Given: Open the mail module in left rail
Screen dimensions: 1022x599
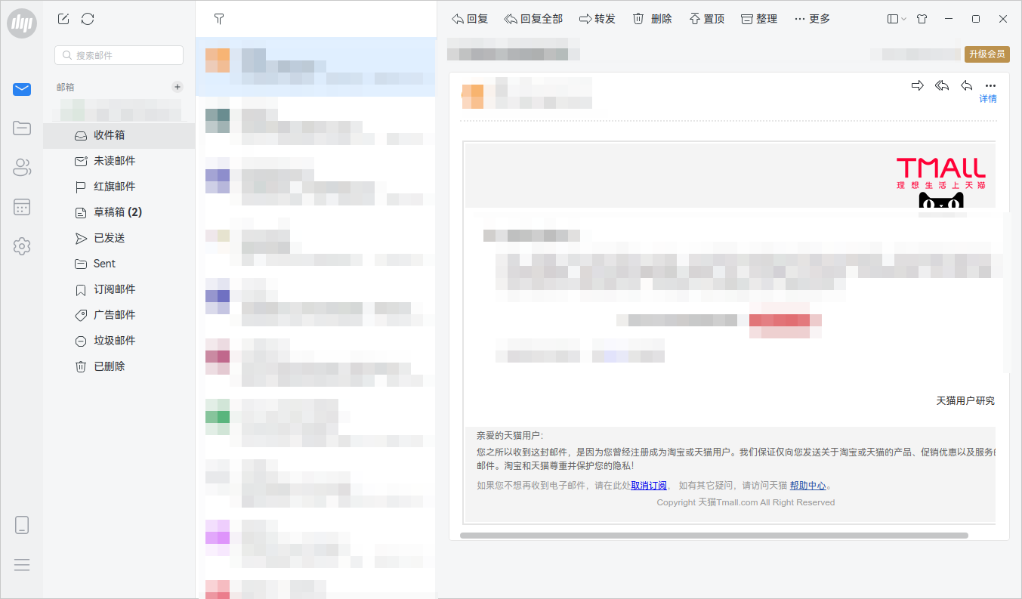Looking at the screenshot, I should 22,90.
